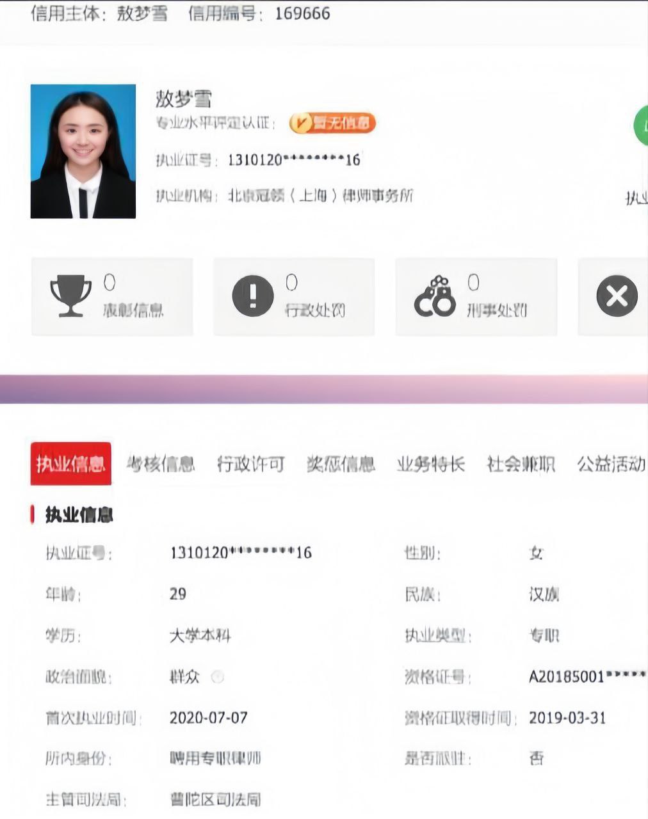
Task: Go to the 奖惩信息 tab
Action: click(340, 464)
